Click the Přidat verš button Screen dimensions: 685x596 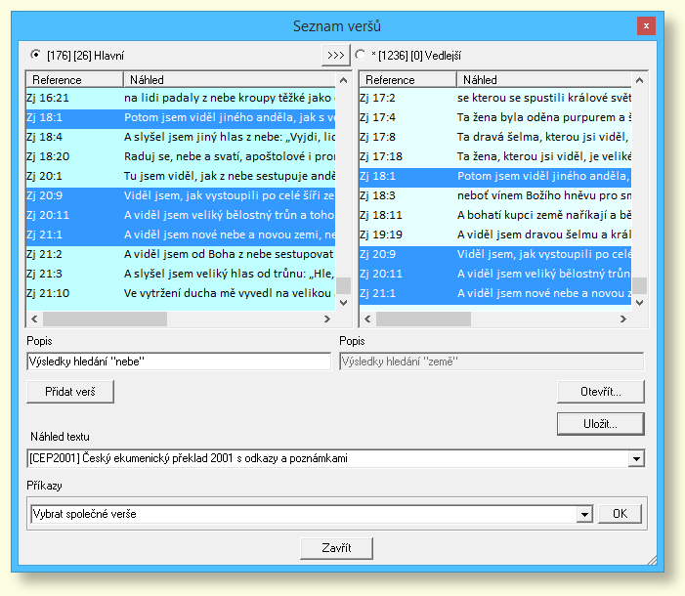coord(70,392)
